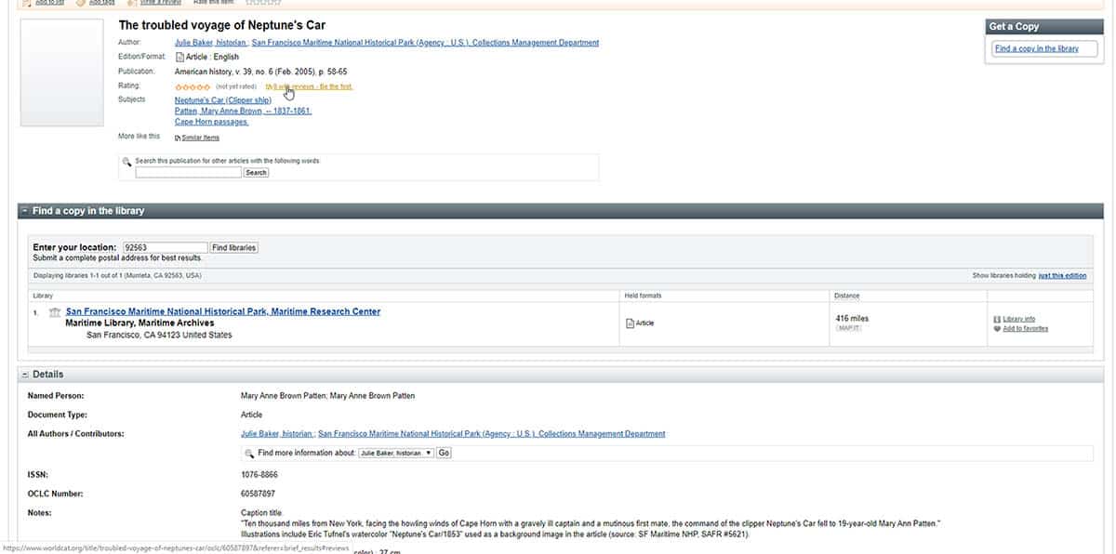
Task: Click 'Maritime Library, Maritime Archives' text
Action: (139, 323)
